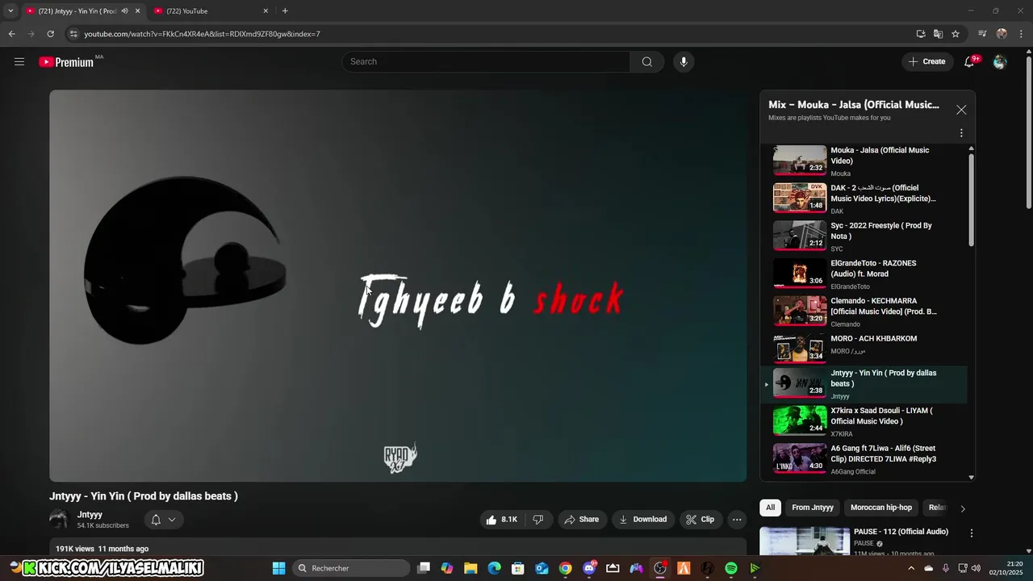Open Jntyyy subscription notification bell dropdown
This screenshot has width=1033, height=581.
pyautogui.click(x=163, y=520)
